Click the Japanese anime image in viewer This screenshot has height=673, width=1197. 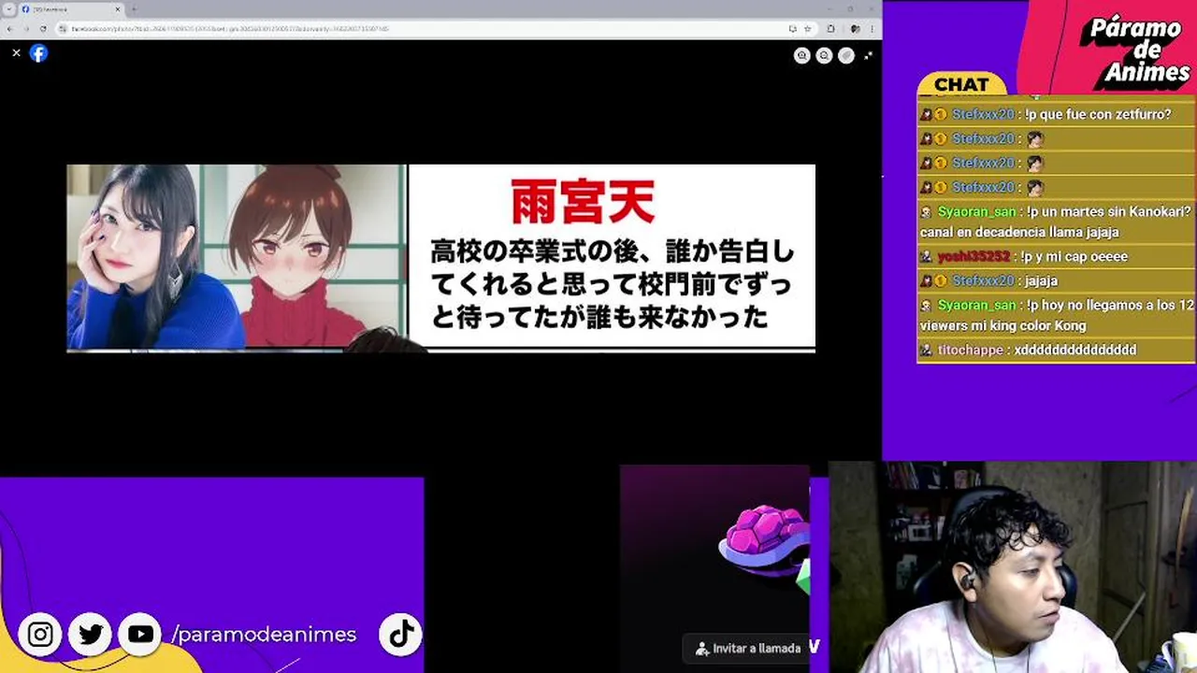[x=440, y=258]
